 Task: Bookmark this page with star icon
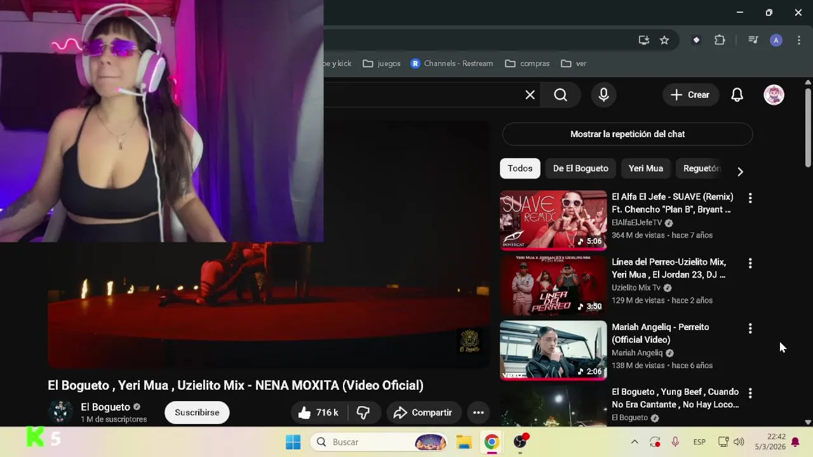point(664,40)
